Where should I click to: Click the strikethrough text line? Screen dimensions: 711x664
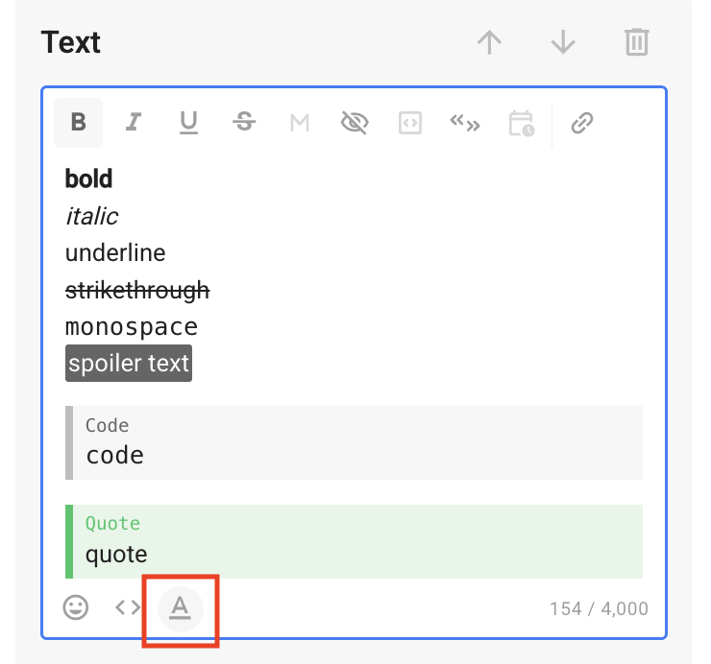(x=137, y=290)
